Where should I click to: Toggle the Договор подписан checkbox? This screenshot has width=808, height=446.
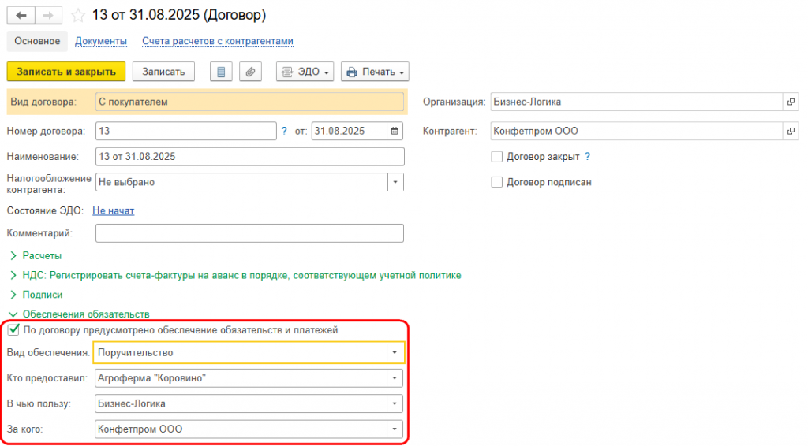click(x=497, y=182)
